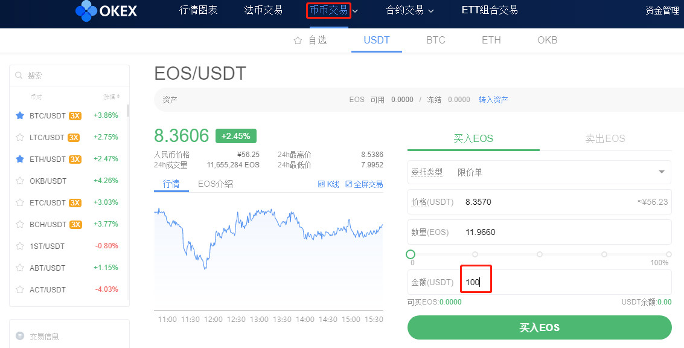The width and height of the screenshot is (684, 348).
Task: Click the 3X badge next to LTC/USDT
Action: 73,138
